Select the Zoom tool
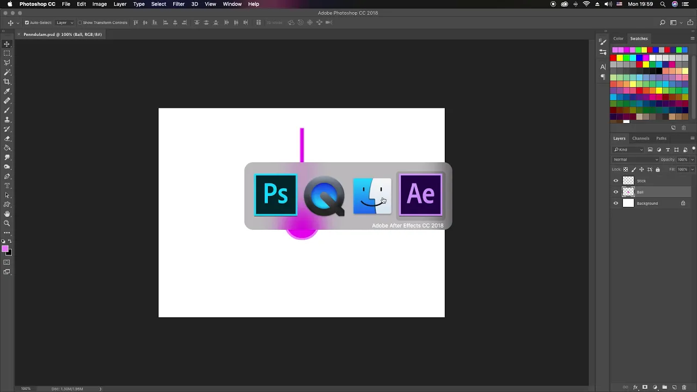Image resolution: width=697 pixels, height=392 pixels. point(7,223)
